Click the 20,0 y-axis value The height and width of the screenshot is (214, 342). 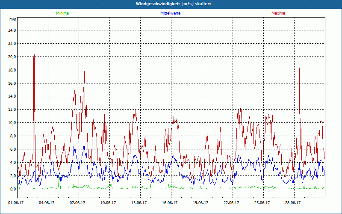[12, 57]
